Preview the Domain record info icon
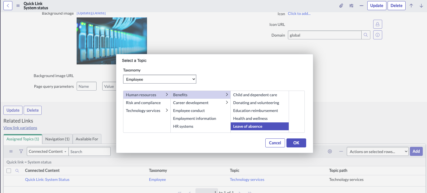The image size is (427, 193). coord(377,35)
